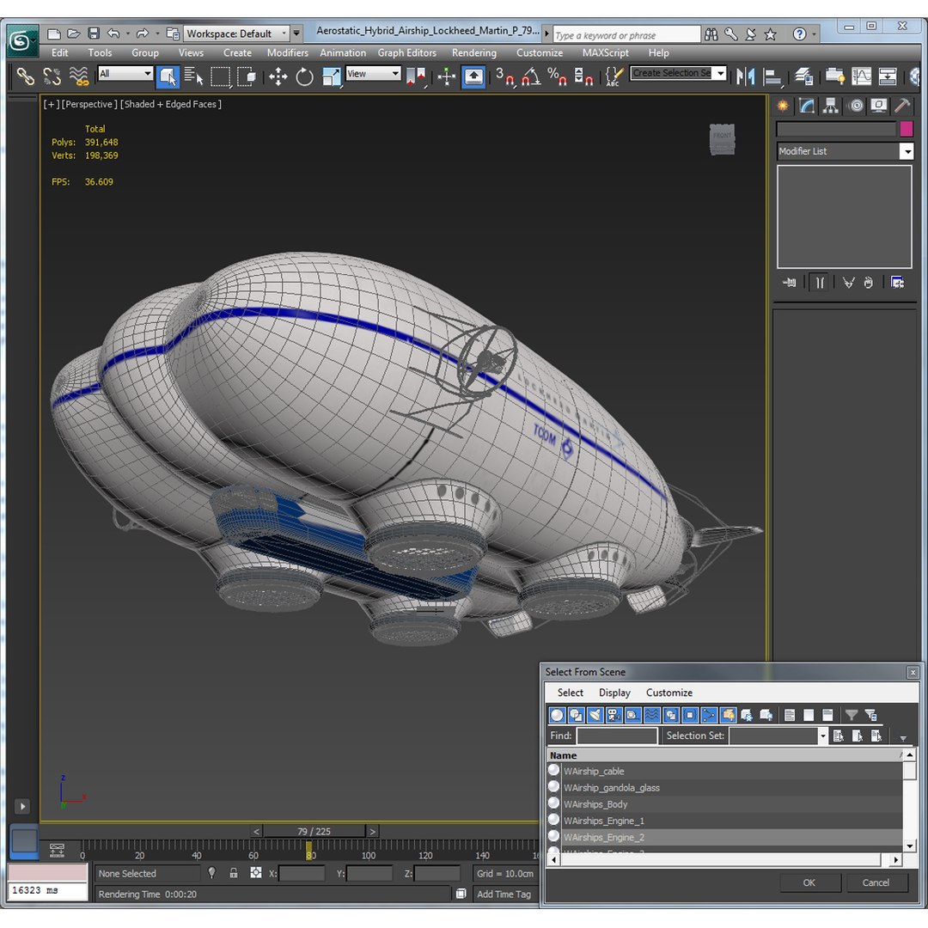Open the Display command panel tab
This screenshot has width=928, height=928.
(x=879, y=106)
